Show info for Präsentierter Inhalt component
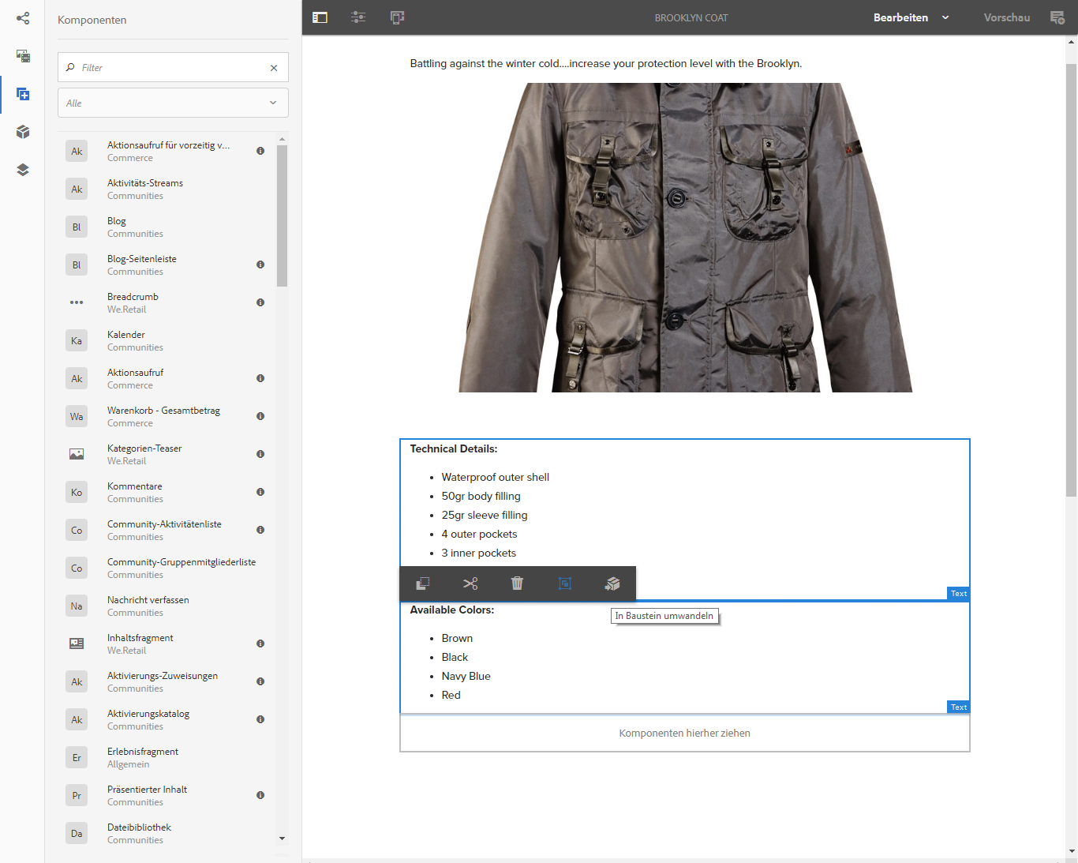Image resolution: width=1078 pixels, height=863 pixels. 260,795
